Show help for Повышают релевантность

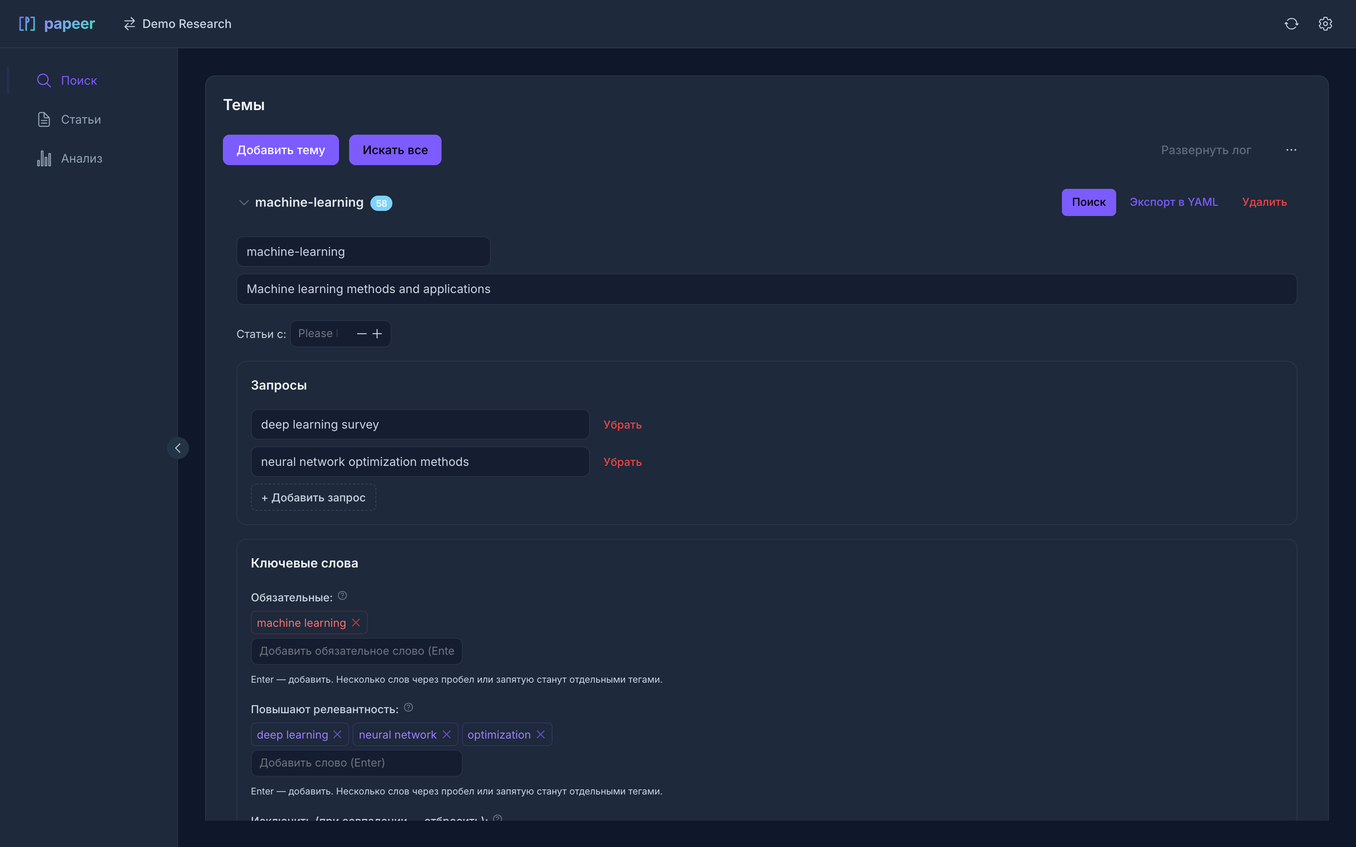click(x=408, y=708)
